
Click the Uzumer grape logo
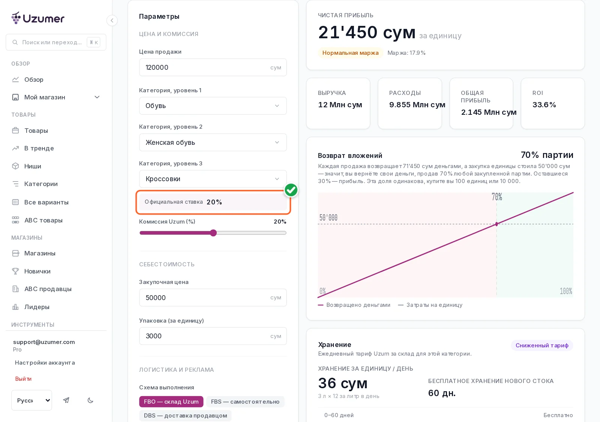pos(16,18)
